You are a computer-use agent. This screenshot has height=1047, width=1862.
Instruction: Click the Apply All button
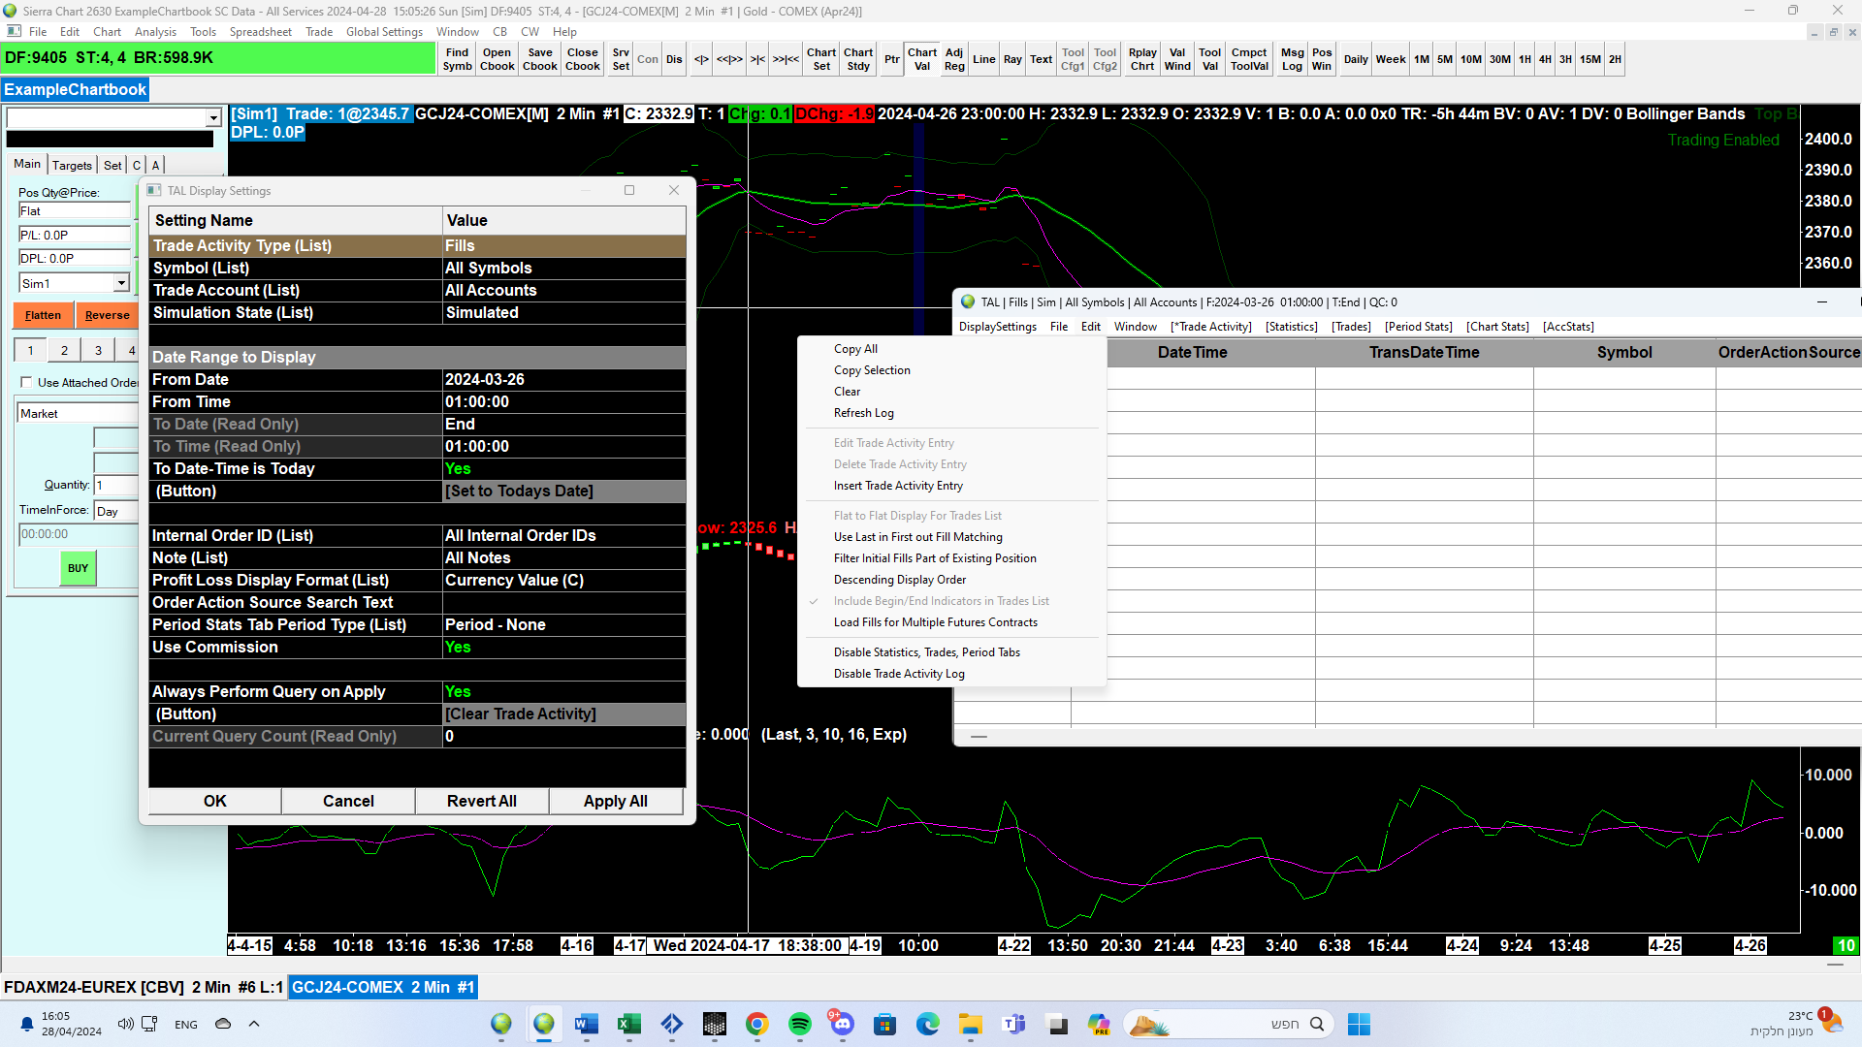615,801
